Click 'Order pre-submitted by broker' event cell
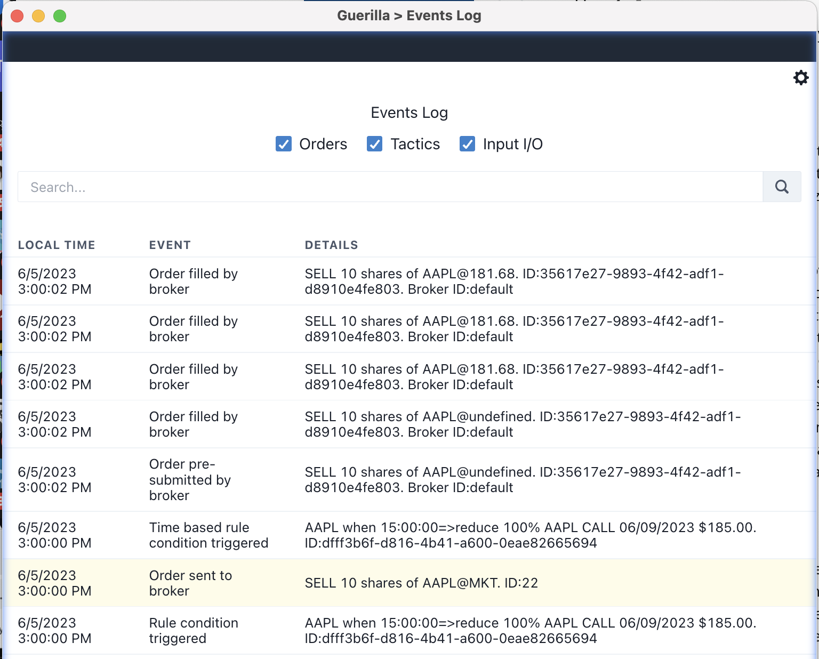 click(190, 480)
